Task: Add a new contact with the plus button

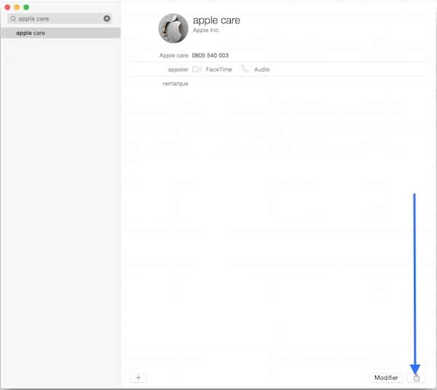Action: point(138,378)
